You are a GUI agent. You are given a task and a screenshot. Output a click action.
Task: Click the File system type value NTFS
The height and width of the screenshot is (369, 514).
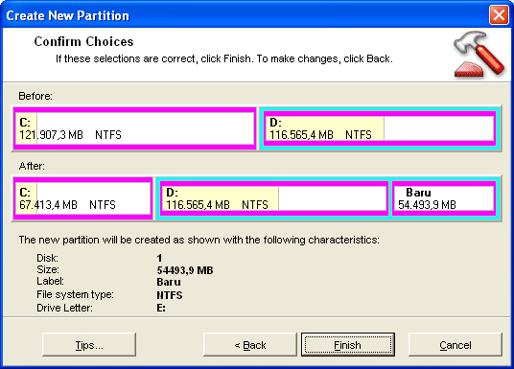coord(170,295)
